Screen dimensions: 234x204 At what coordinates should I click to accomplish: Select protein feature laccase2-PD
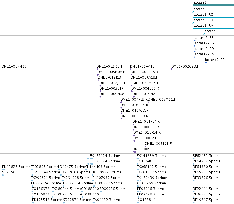pyautogui.click(x=214, y=52)
